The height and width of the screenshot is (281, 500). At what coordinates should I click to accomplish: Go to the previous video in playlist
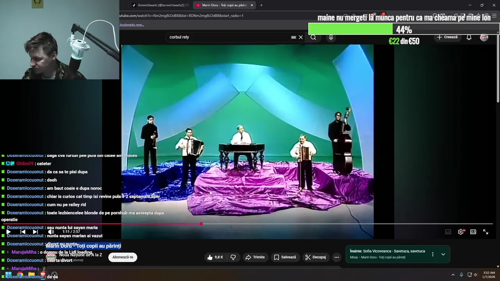[23, 232]
